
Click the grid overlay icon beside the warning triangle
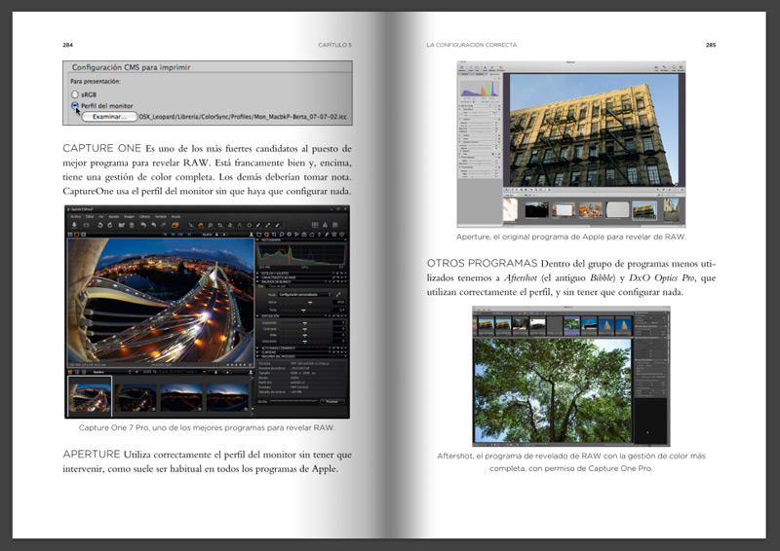pyautogui.click(x=315, y=225)
